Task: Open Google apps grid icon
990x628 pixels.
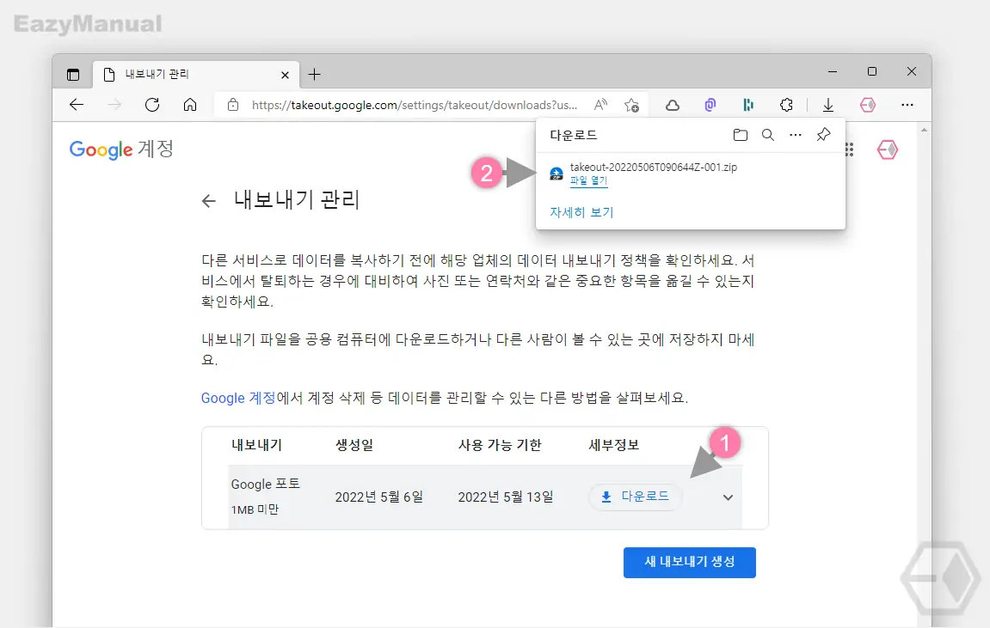Action: 849,149
